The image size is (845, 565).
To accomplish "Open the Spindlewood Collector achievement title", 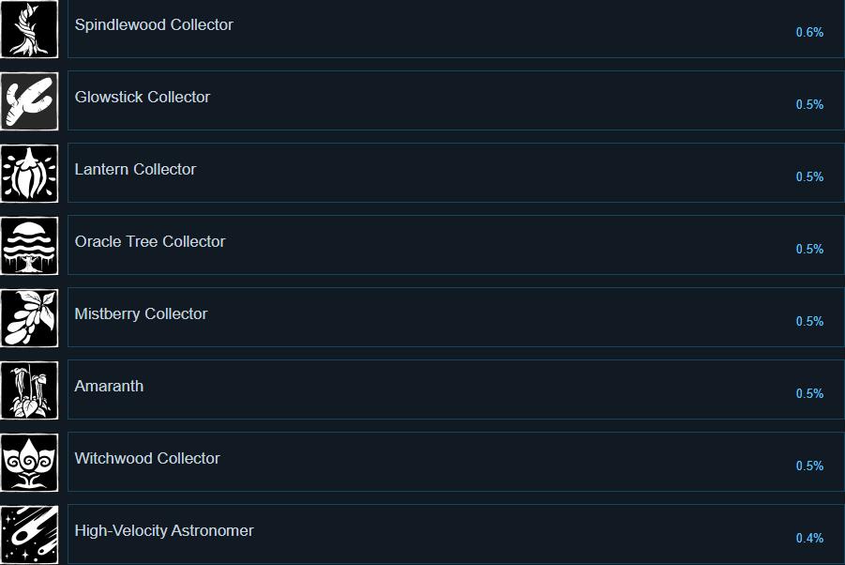I will (x=154, y=24).
